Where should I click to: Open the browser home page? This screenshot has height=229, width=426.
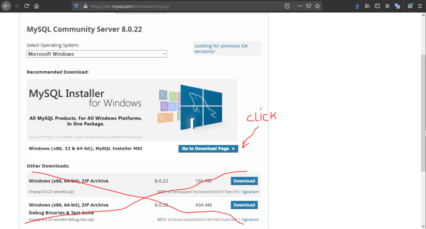point(36,6)
